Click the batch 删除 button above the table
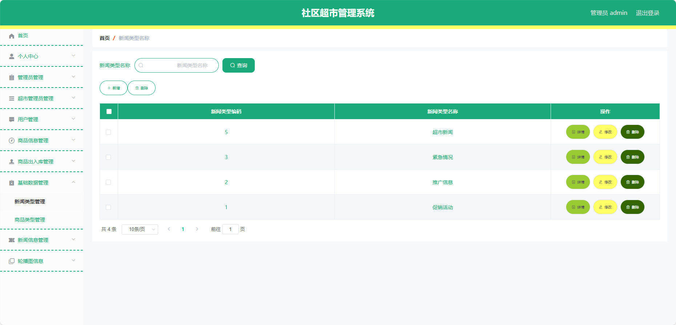Image resolution: width=676 pixels, height=325 pixels. pos(141,88)
